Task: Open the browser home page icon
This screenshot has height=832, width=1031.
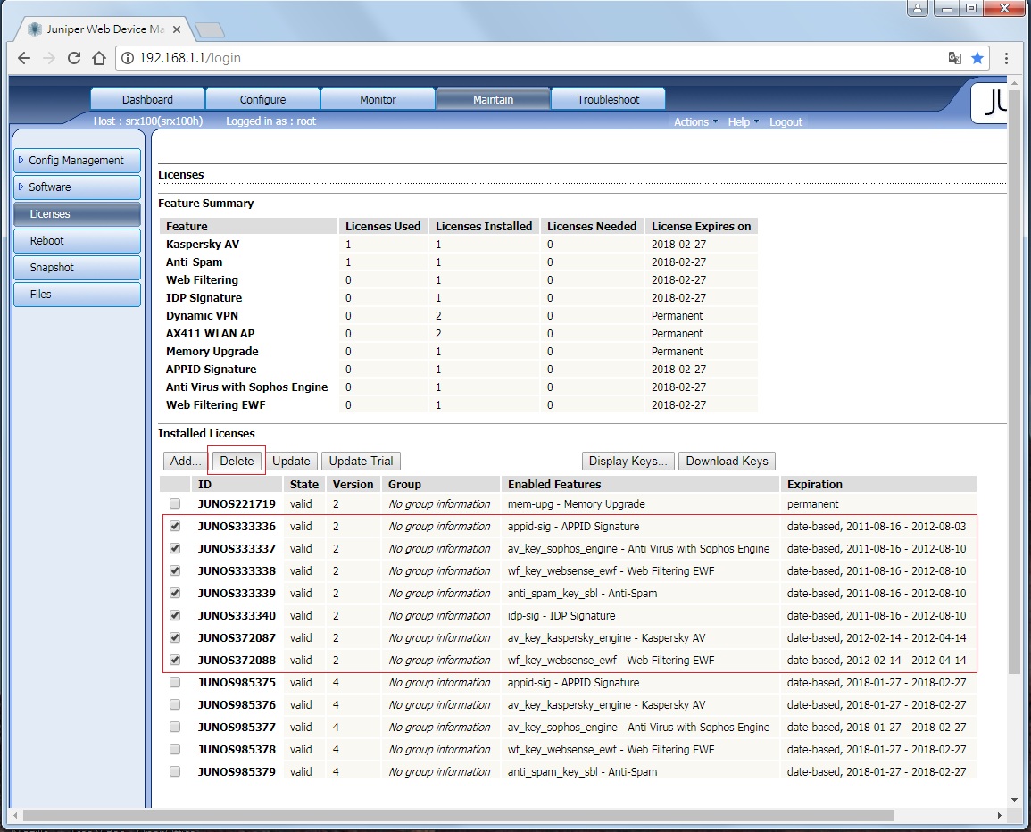Action: [x=98, y=58]
